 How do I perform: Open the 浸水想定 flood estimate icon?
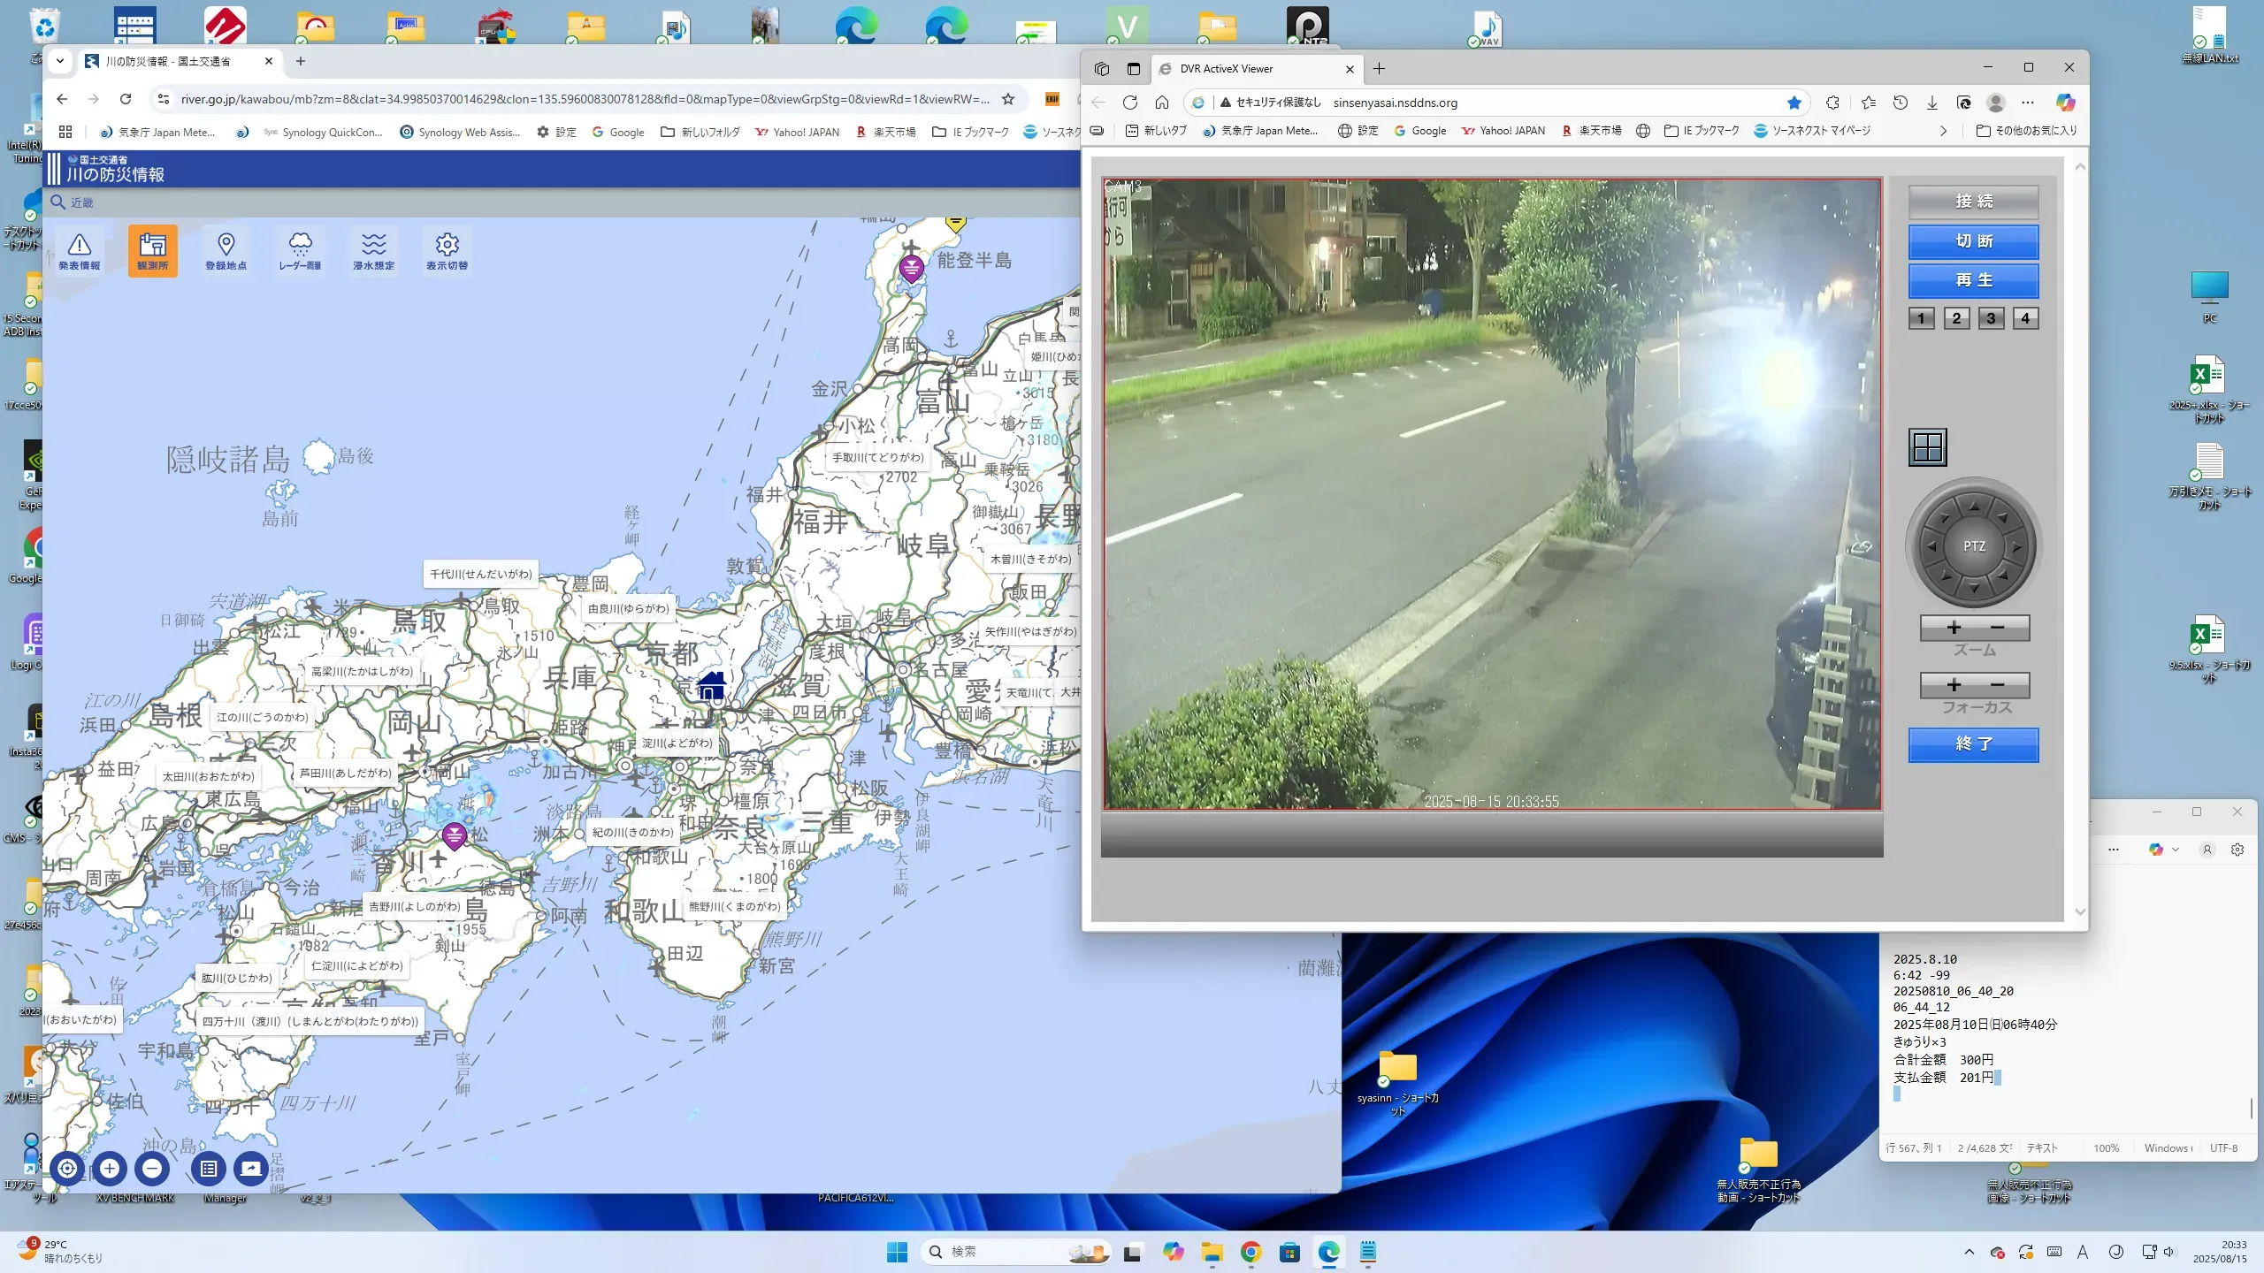[373, 250]
